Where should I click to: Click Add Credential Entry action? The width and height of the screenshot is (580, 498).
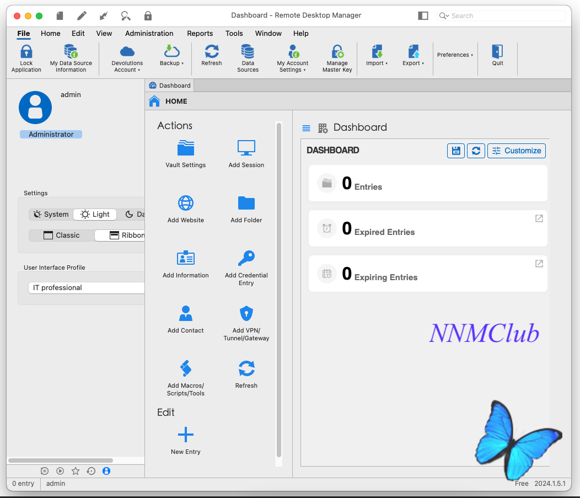246,268
